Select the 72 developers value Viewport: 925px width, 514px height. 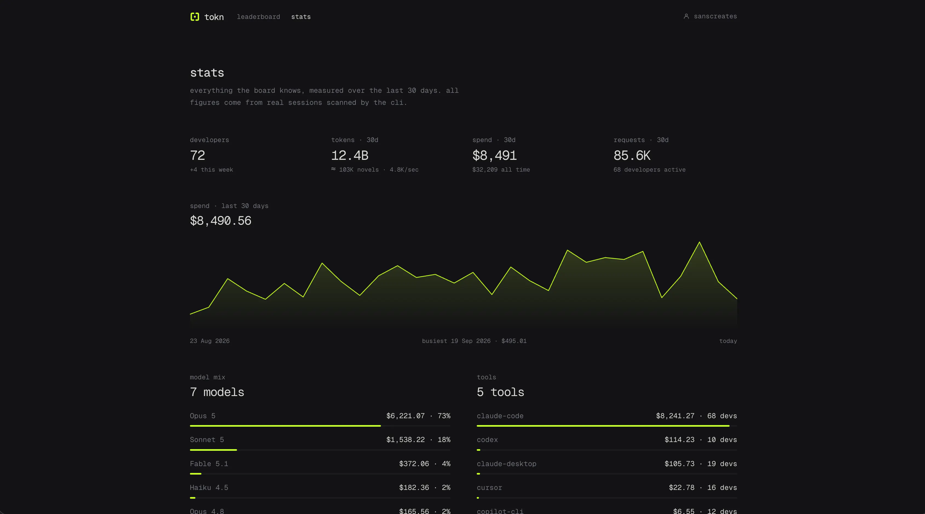click(198, 155)
